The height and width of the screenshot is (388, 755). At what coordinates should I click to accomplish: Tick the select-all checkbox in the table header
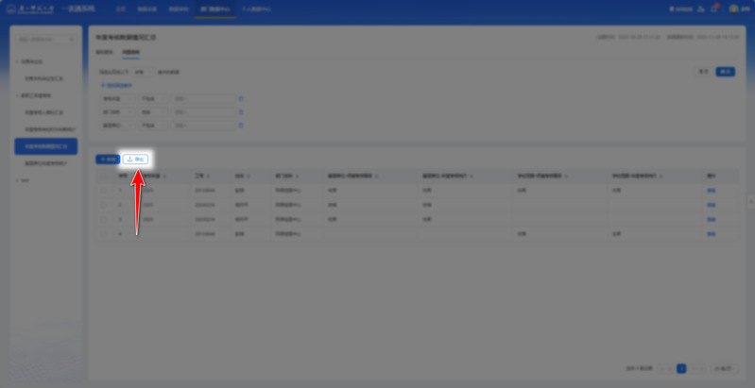(105, 176)
